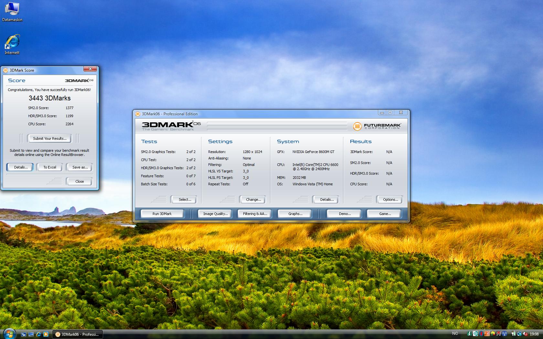Image resolution: width=543 pixels, height=339 pixels.
Task: Click the 3DMark06 taskbar button
Action: tap(77, 334)
